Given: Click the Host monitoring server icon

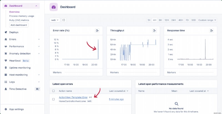Looking at the screenshot, I should (6, 75).
